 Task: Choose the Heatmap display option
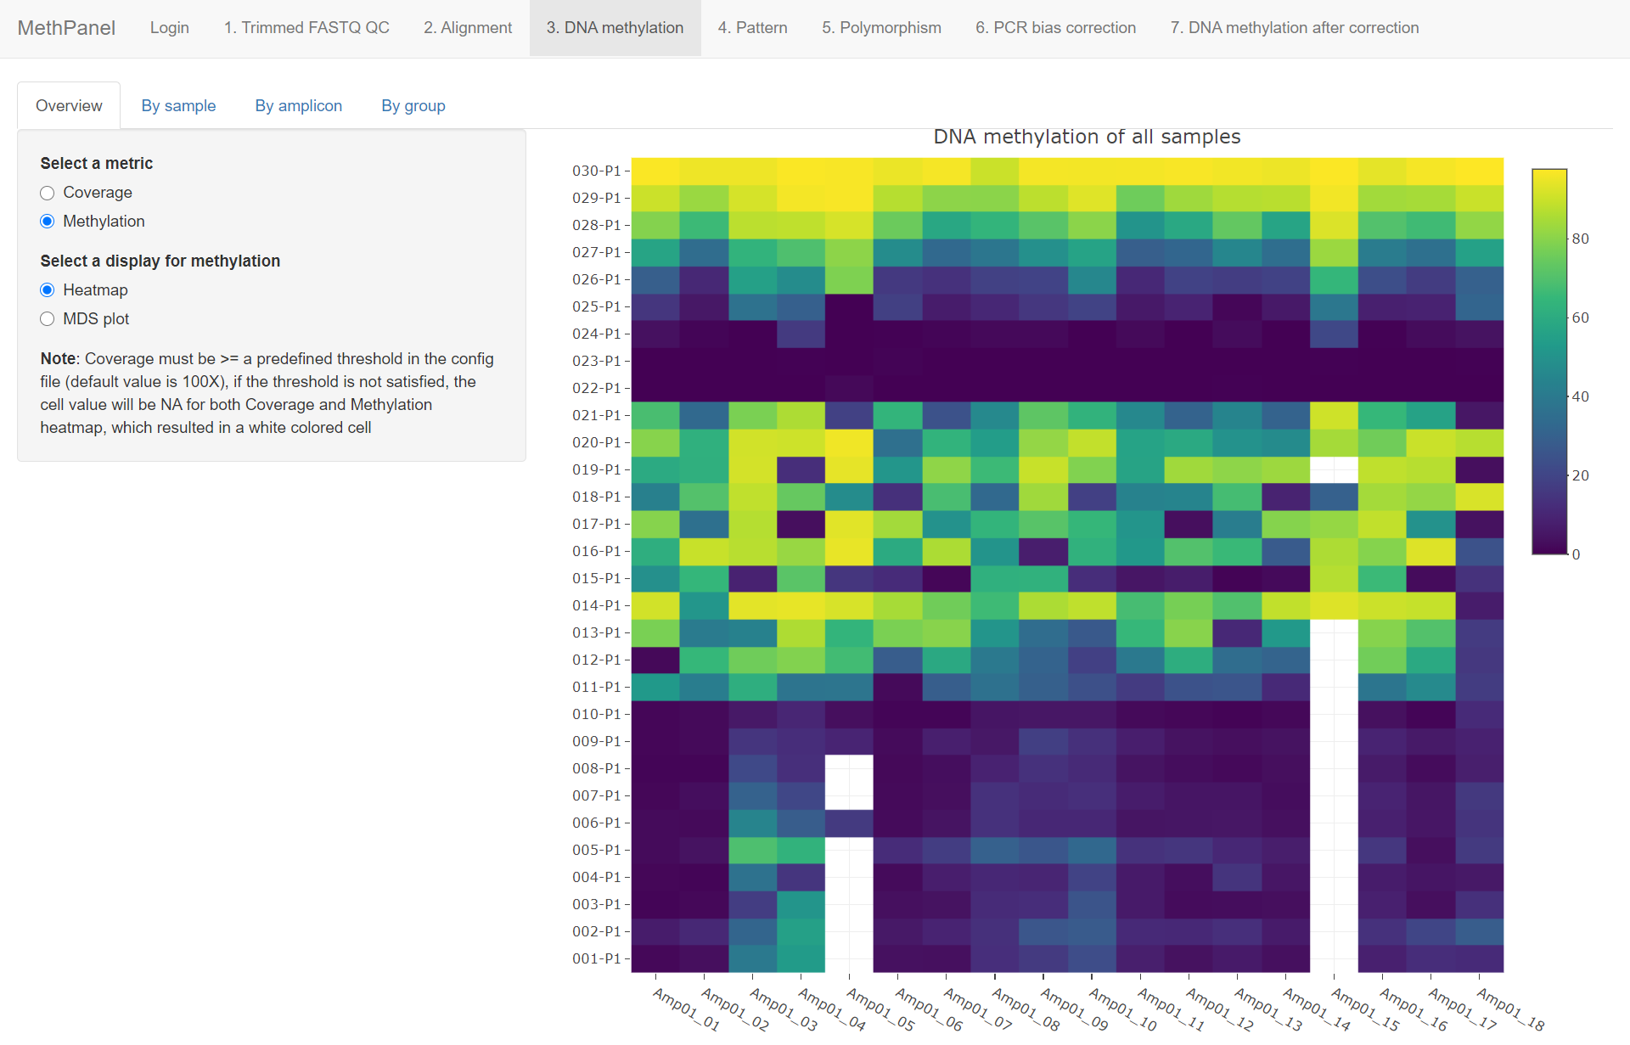point(48,290)
